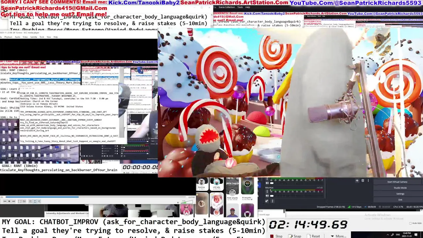Adjust VLC volume slider

point(187,202)
